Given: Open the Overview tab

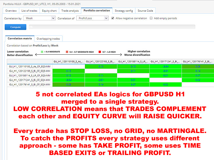Looking at the screenshot, I should [11, 11].
